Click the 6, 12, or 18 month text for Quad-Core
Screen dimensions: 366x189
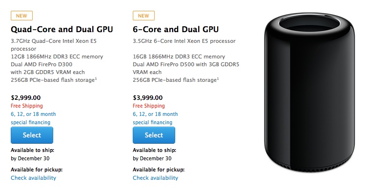[33, 114]
